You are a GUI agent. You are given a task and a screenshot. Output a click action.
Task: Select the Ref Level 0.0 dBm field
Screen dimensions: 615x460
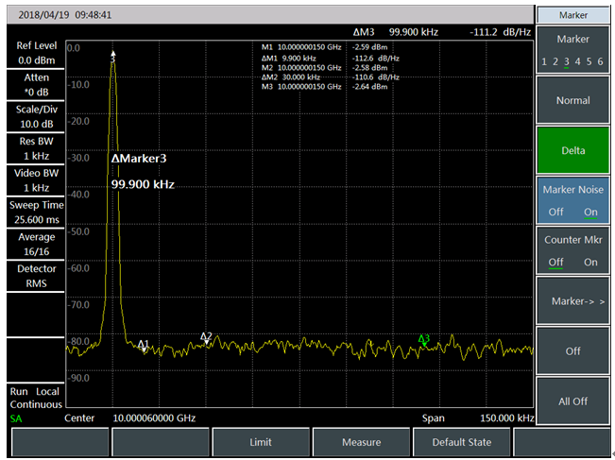pyautogui.click(x=37, y=52)
